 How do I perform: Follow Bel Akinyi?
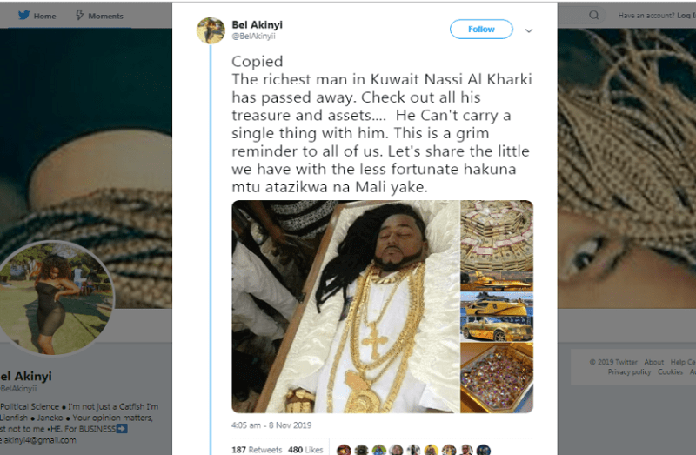481,30
